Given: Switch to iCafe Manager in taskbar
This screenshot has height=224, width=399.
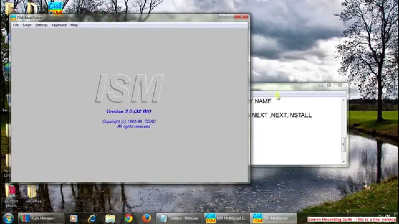Looking at the screenshot, I should point(41,218).
